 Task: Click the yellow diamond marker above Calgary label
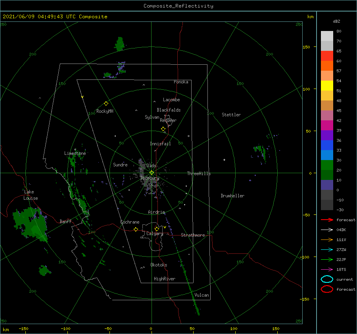[157, 229]
